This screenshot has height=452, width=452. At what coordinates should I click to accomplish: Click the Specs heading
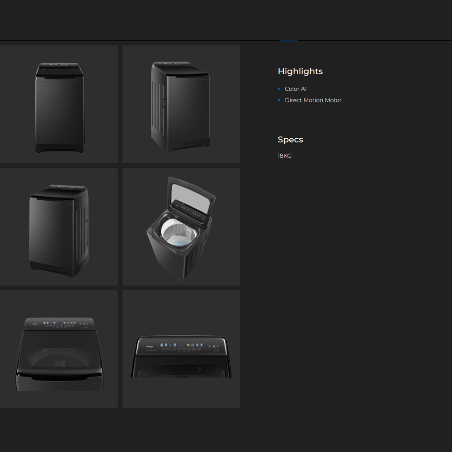pos(290,140)
